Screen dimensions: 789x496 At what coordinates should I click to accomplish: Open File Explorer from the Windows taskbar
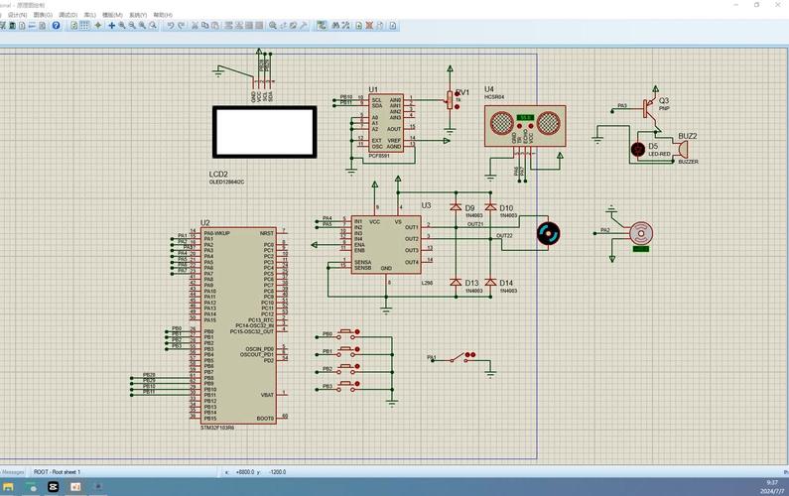tap(8, 486)
